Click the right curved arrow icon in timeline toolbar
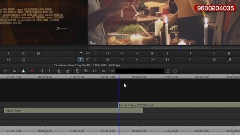Image resolution: width=240 pixels, height=135 pixels. click(67, 71)
